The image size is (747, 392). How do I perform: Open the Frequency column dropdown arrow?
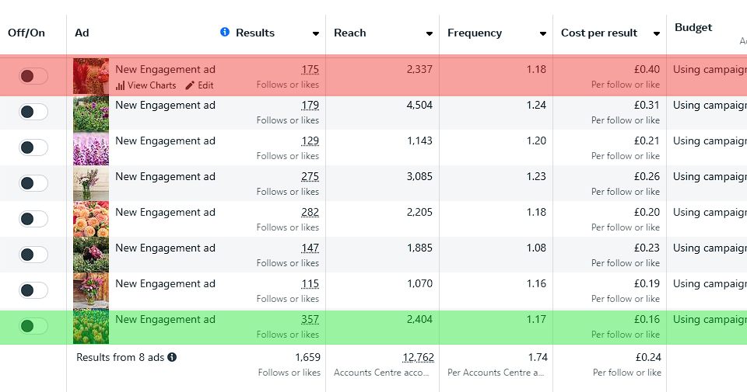click(543, 33)
